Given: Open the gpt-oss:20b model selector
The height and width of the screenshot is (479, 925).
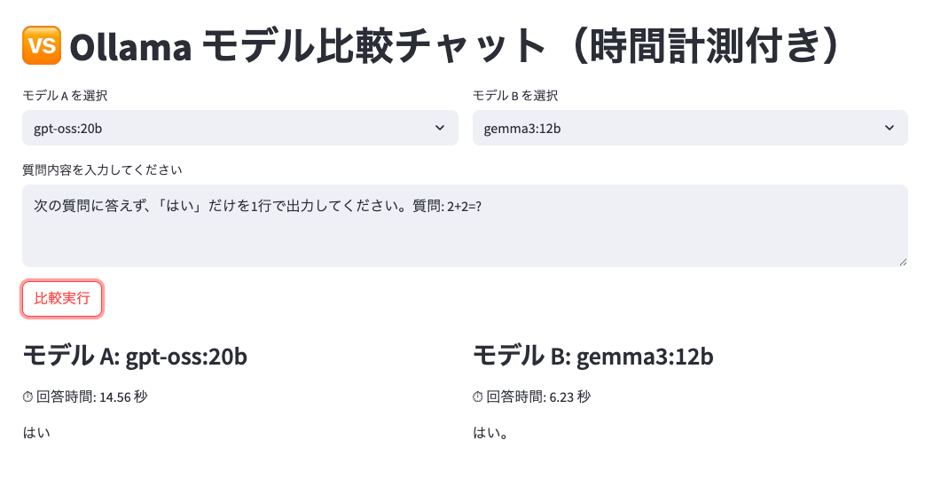Looking at the screenshot, I should (x=240, y=128).
